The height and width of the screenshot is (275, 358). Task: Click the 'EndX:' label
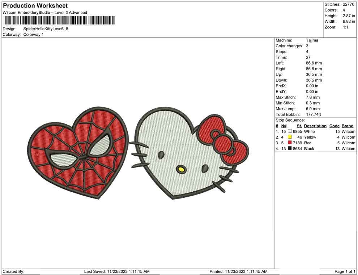point(281,86)
